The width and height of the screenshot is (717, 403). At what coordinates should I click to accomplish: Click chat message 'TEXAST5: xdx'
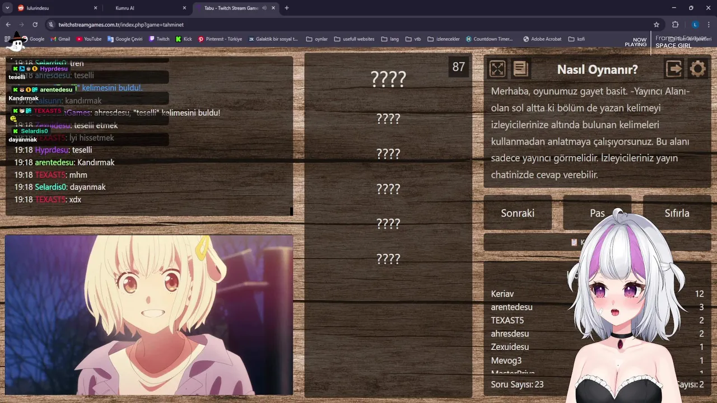(x=48, y=199)
